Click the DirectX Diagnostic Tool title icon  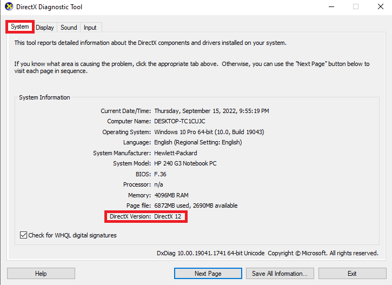[x=9, y=6]
